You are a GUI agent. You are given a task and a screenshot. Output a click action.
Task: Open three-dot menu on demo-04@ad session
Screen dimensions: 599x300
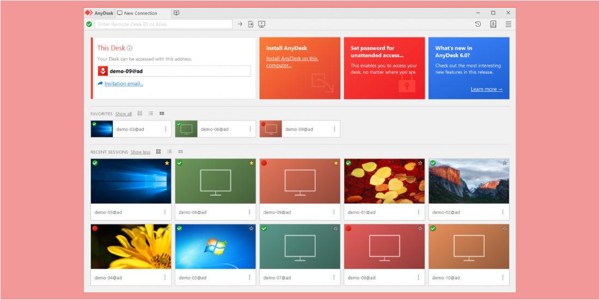(x=165, y=278)
